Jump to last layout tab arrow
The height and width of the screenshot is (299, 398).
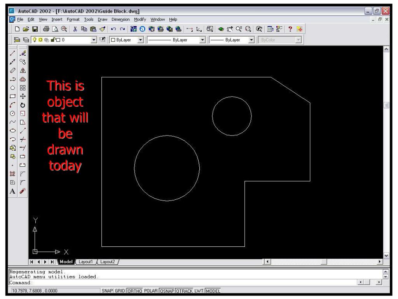[52, 262]
